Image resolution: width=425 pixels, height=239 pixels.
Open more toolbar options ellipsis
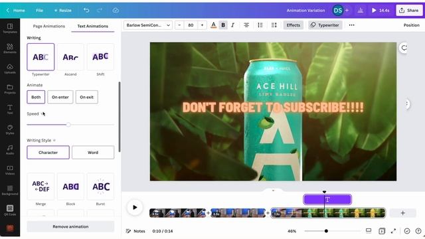[351, 25]
